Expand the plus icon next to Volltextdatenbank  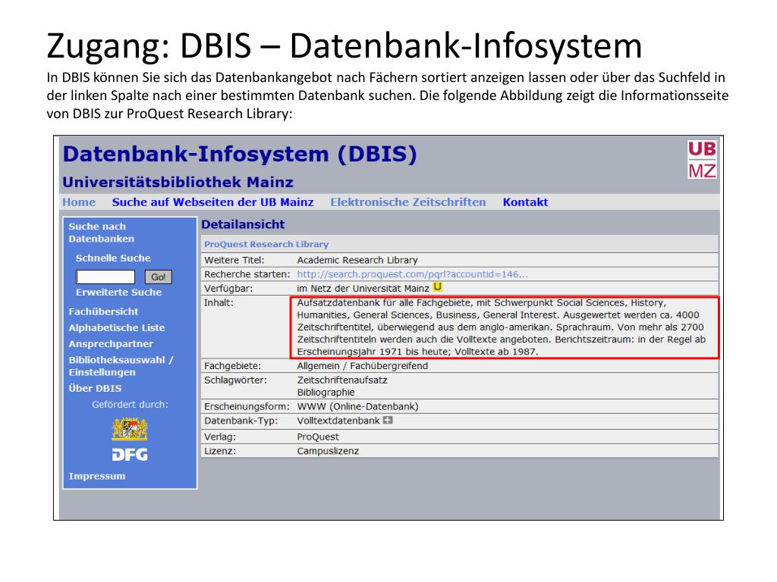coord(388,420)
